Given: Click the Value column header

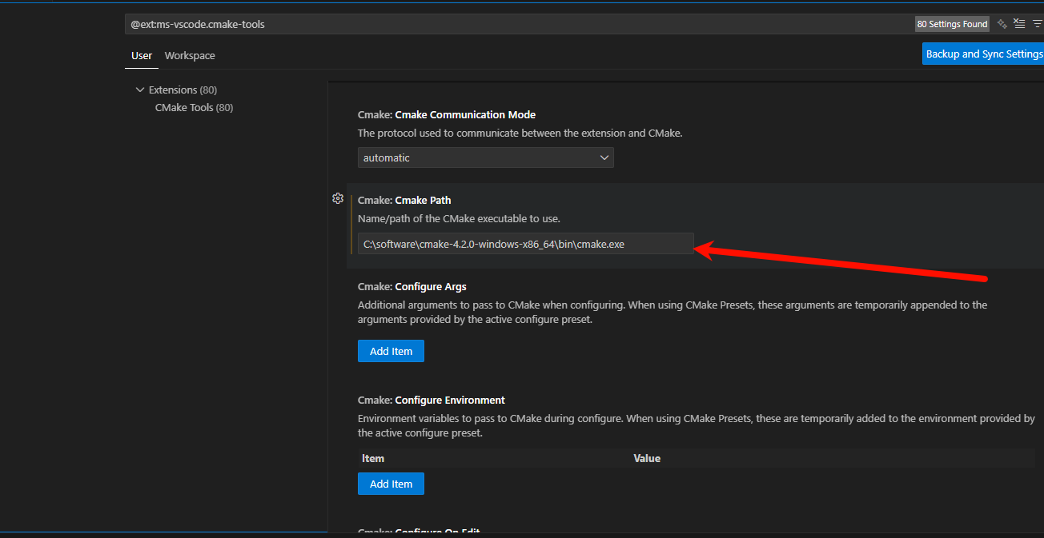Looking at the screenshot, I should 647,458.
